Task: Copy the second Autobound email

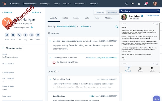Action: click(157, 64)
